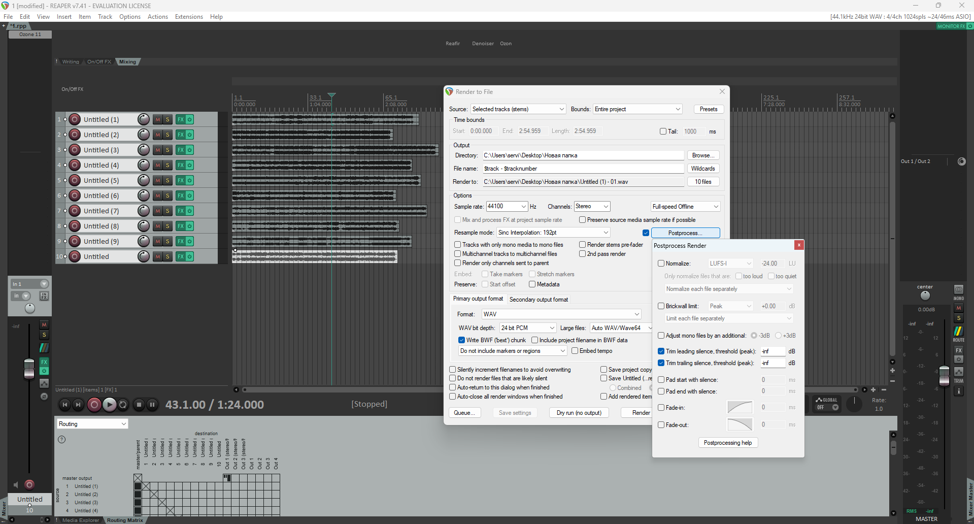Image resolution: width=974 pixels, height=524 pixels.
Task: Mute the master track
Action: coord(959,308)
